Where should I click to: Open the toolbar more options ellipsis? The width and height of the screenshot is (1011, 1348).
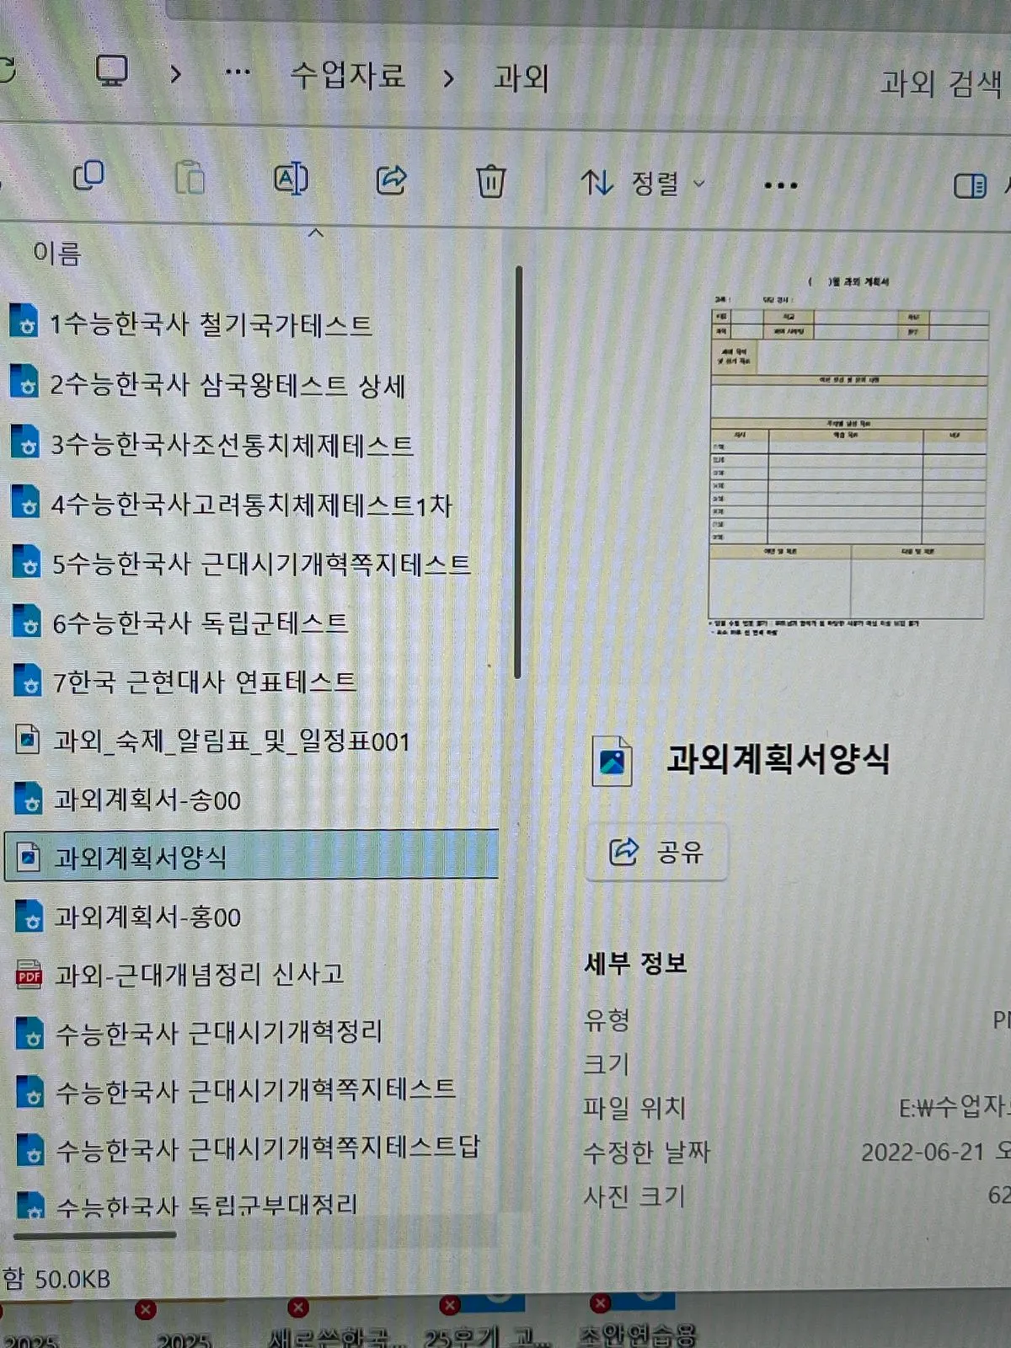(781, 185)
